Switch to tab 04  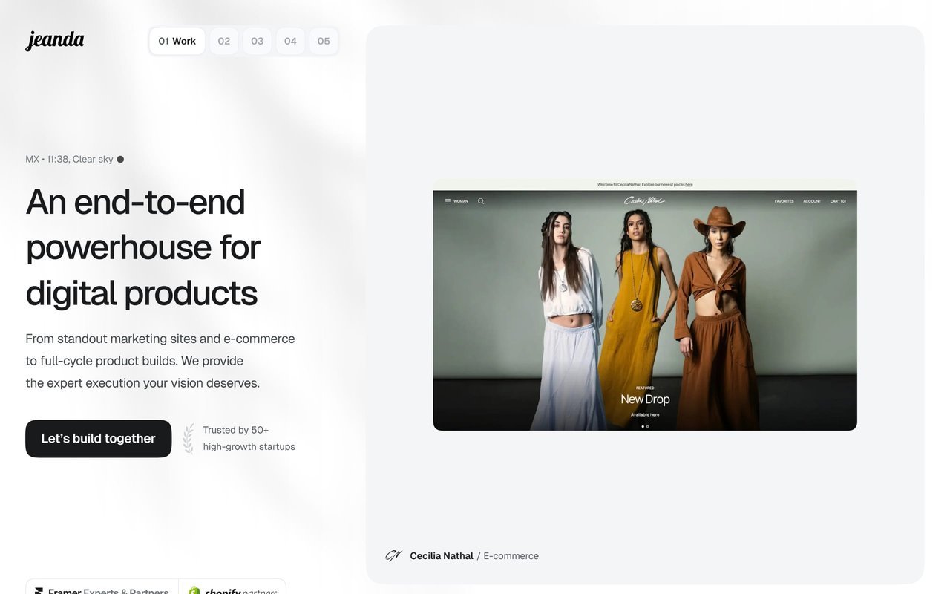(291, 42)
